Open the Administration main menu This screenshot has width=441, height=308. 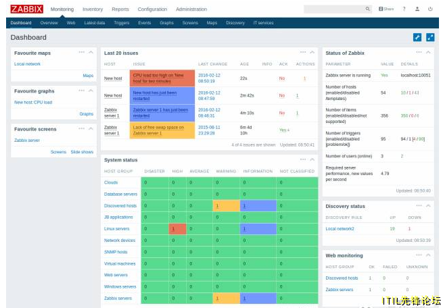point(191,9)
